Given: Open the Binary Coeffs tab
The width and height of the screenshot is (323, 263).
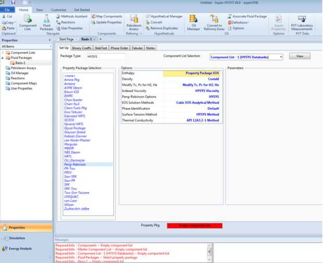Looking at the screenshot, I should 82,48.
